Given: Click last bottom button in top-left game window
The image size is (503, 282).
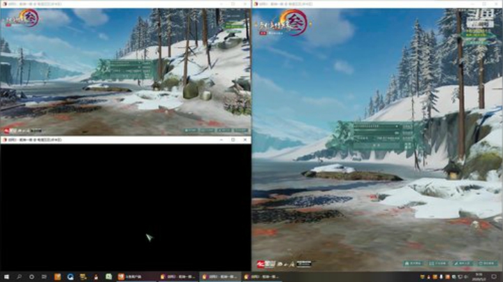Looking at the screenshot, I should click(241, 131).
